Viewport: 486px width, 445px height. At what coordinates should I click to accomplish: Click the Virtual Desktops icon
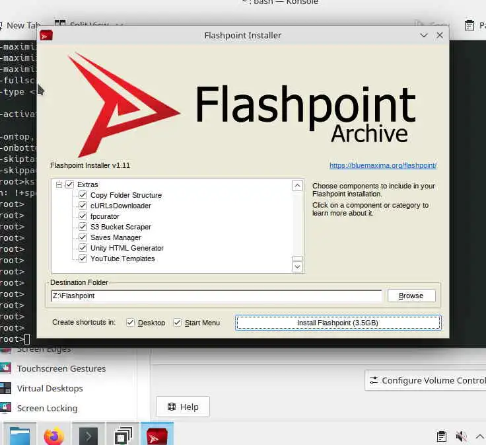[5, 388]
